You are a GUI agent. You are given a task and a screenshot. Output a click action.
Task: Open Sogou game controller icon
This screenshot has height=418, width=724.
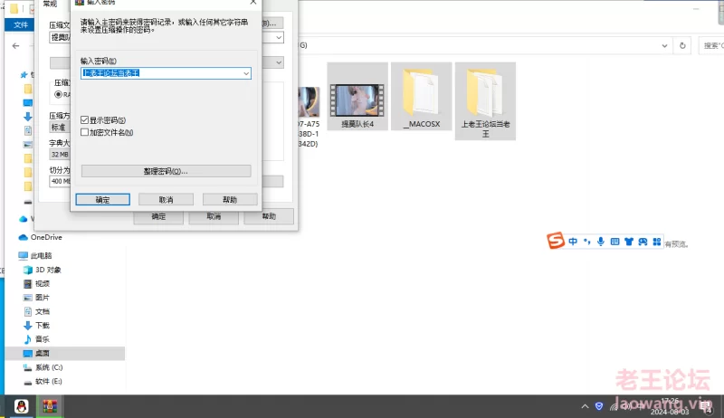click(x=643, y=242)
